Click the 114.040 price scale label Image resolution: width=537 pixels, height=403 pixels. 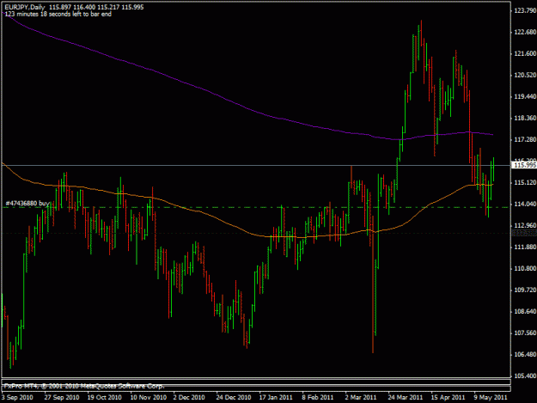525,204
